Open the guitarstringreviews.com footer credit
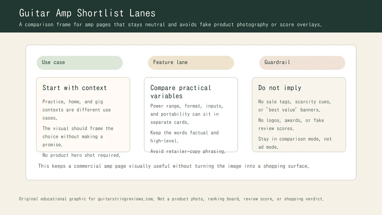Screen dimensions: 382x215 click(x=171, y=199)
